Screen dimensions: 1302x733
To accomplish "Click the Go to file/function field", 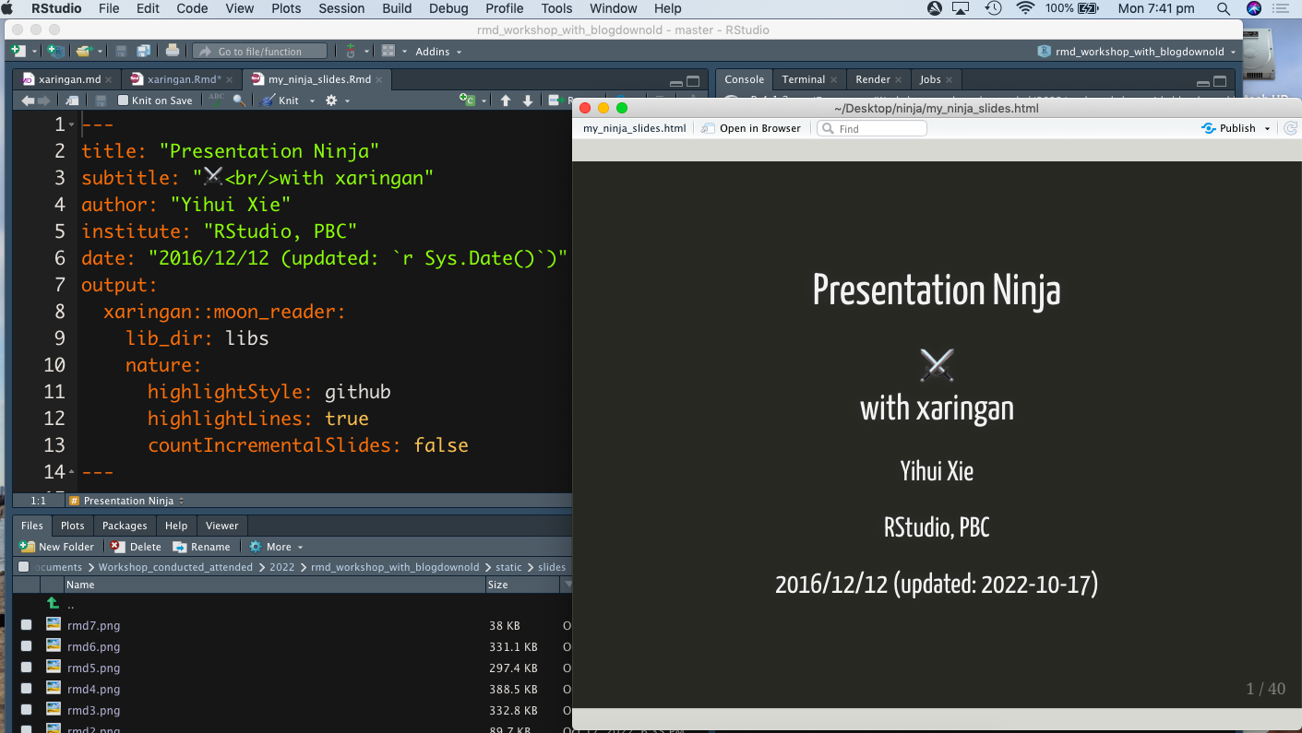I will (260, 52).
